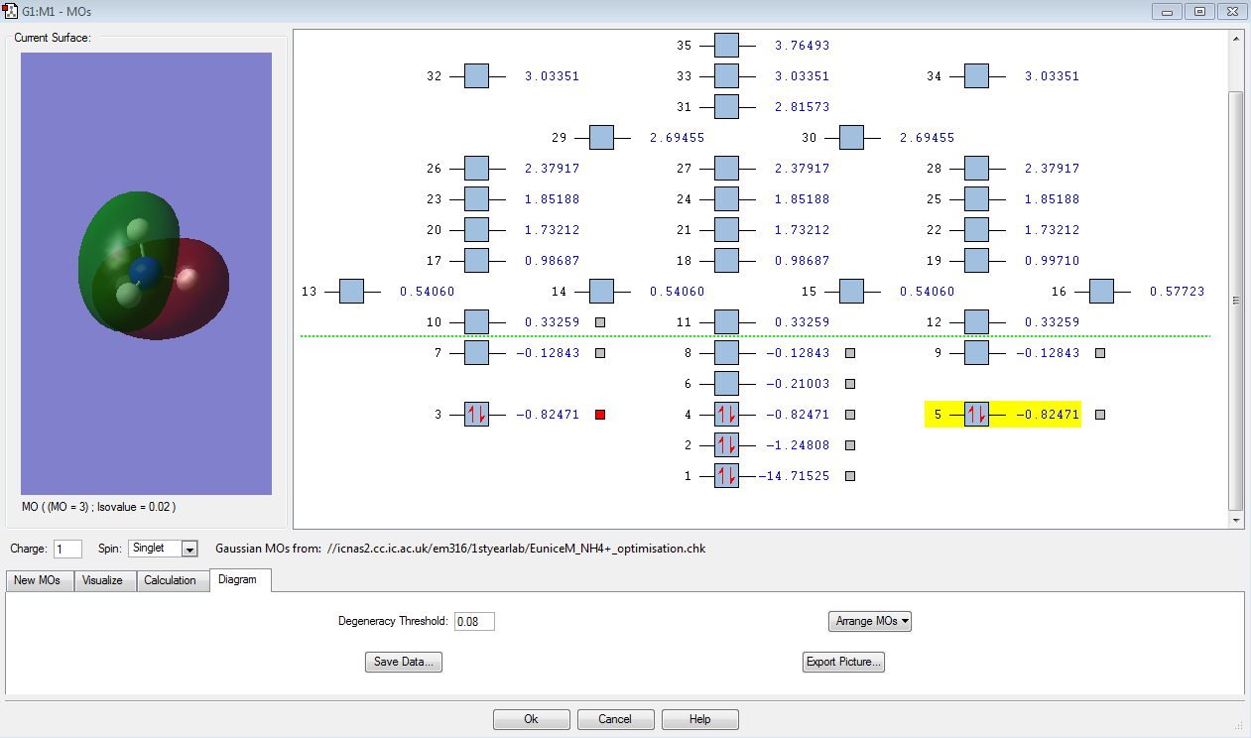Image resolution: width=1251 pixels, height=738 pixels.
Task: Open the Calculation tab
Action: [x=171, y=580]
